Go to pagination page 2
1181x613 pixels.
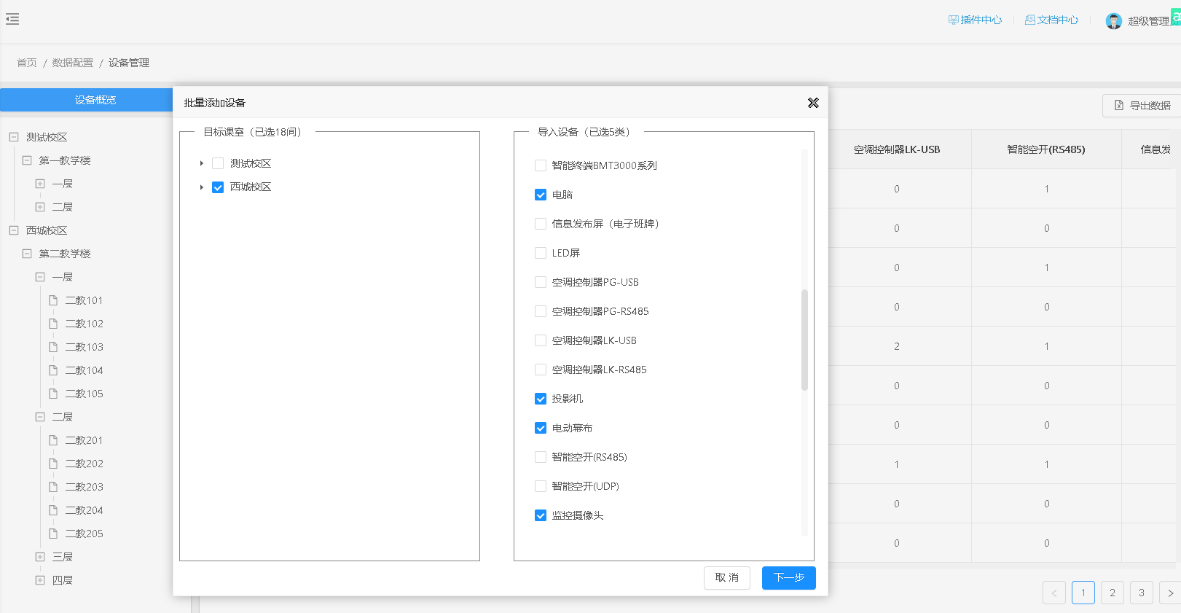pyautogui.click(x=1113, y=593)
